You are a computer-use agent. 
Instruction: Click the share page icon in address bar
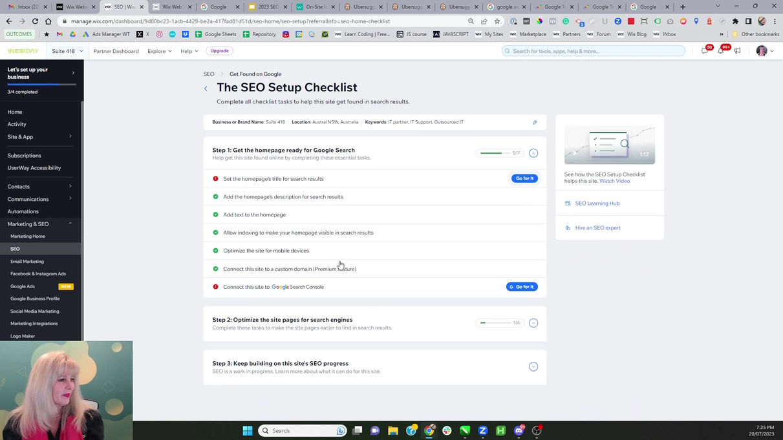[x=484, y=21]
